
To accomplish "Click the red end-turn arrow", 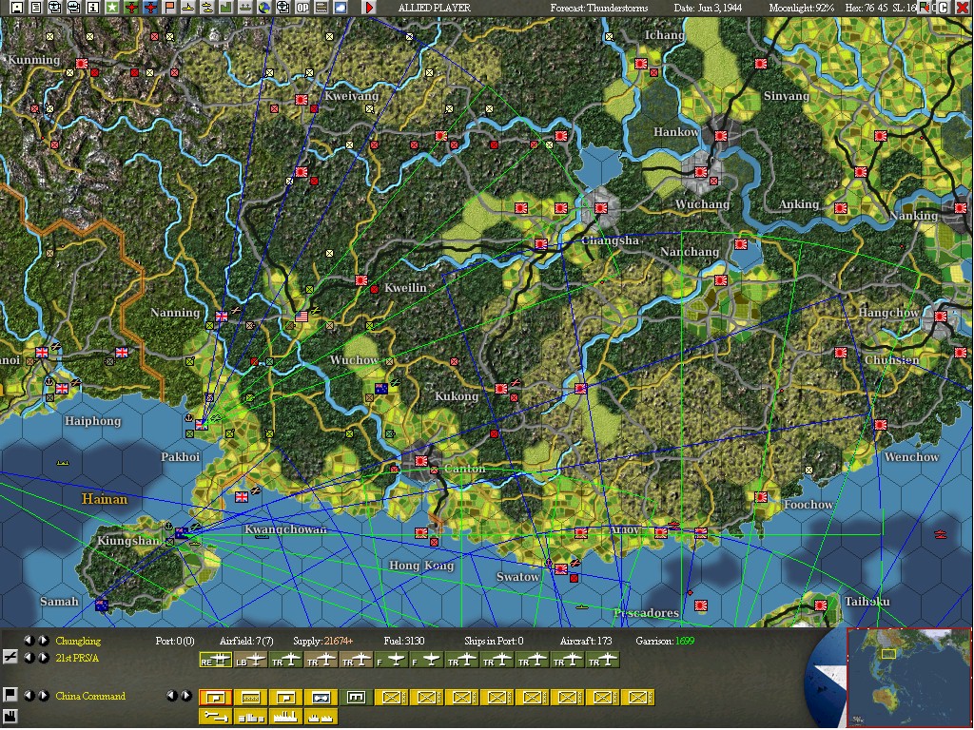I will (370, 8).
